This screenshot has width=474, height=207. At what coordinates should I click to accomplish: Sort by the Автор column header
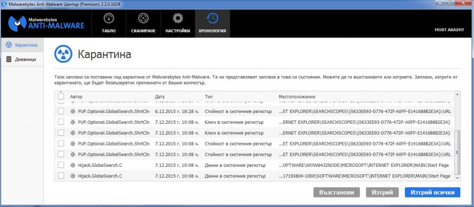point(76,97)
